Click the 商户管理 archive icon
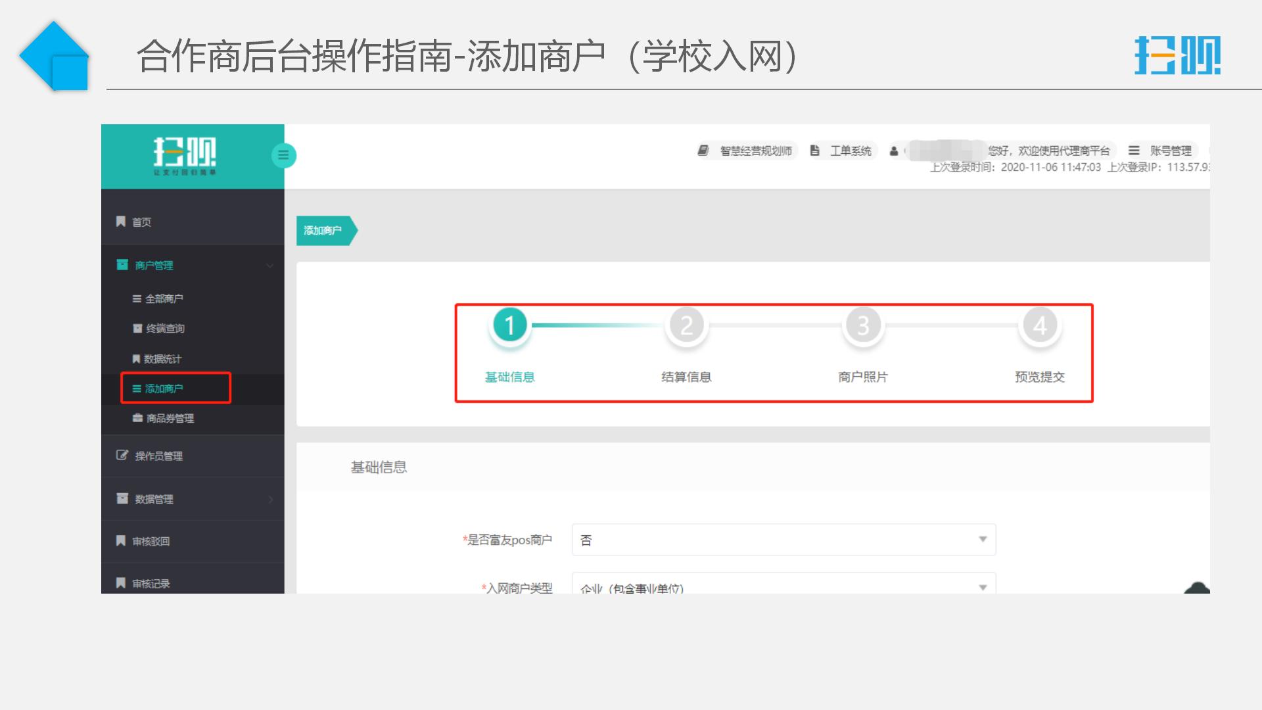The image size is (1262, 710). pos(122,265)
